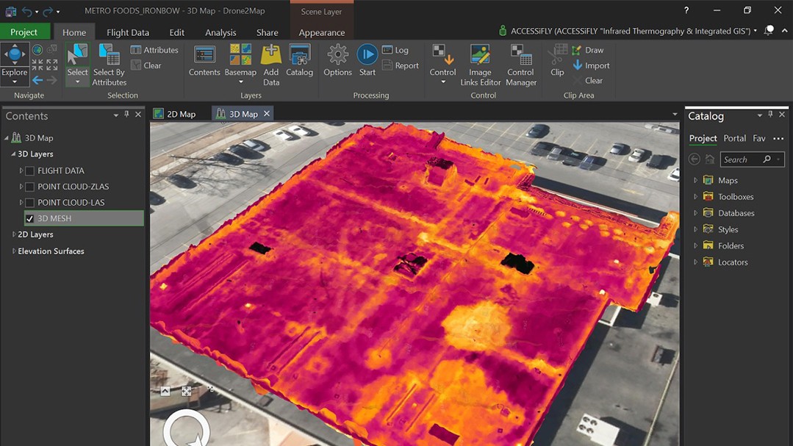
Task: Uncheck the 3D MESH layer
Action: 29,218
